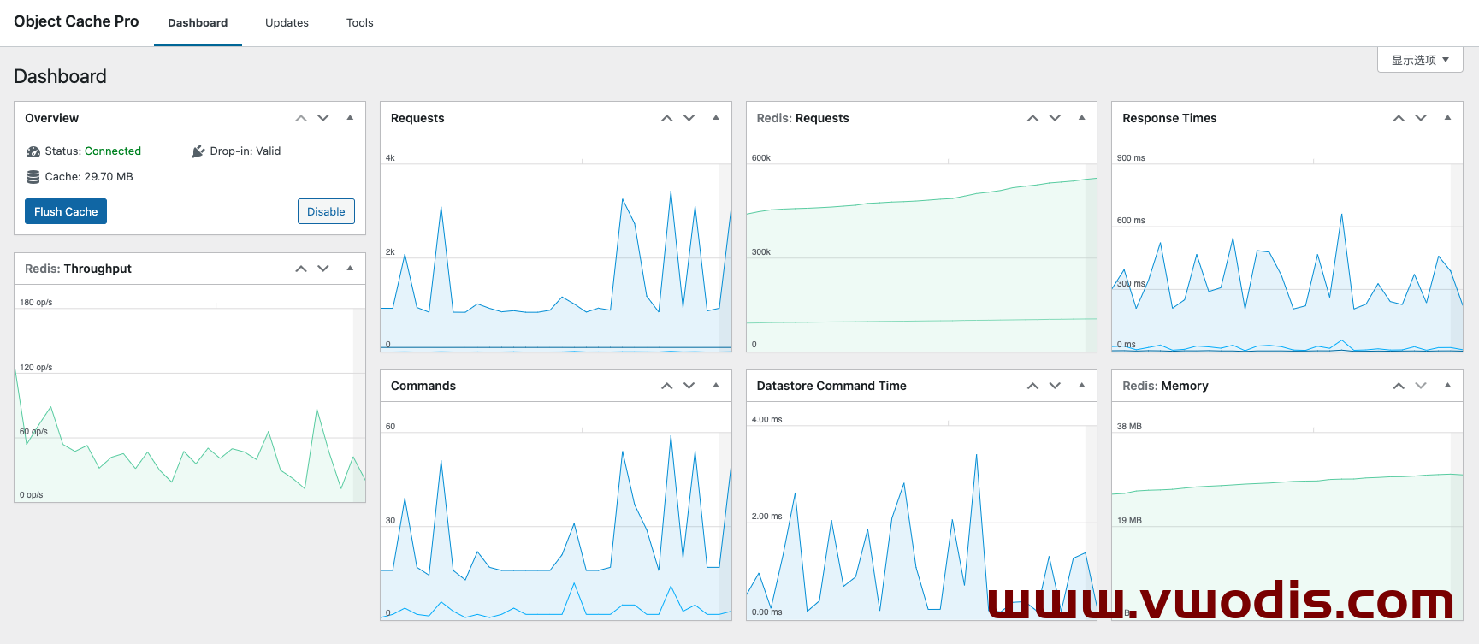Screen dimensions: 1479x644
Task: Open the 显示选项 screen options dropdown
Action: [1420, 60]
